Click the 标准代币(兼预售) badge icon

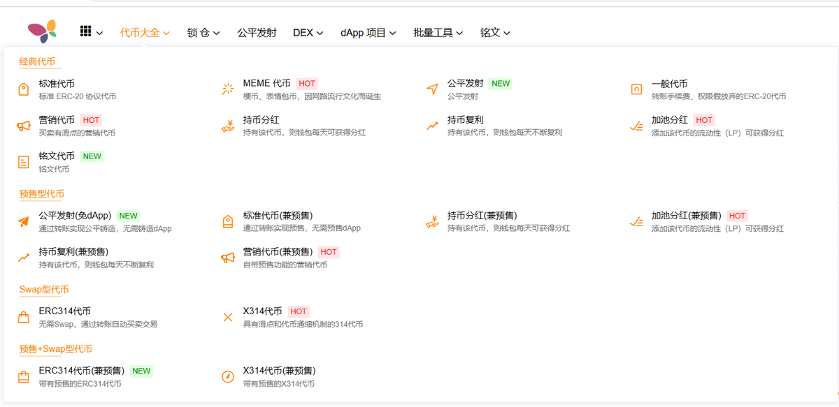tap(228, 221)
